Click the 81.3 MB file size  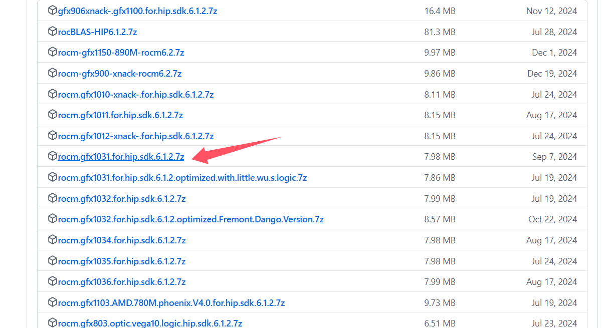tap(440, 32)
